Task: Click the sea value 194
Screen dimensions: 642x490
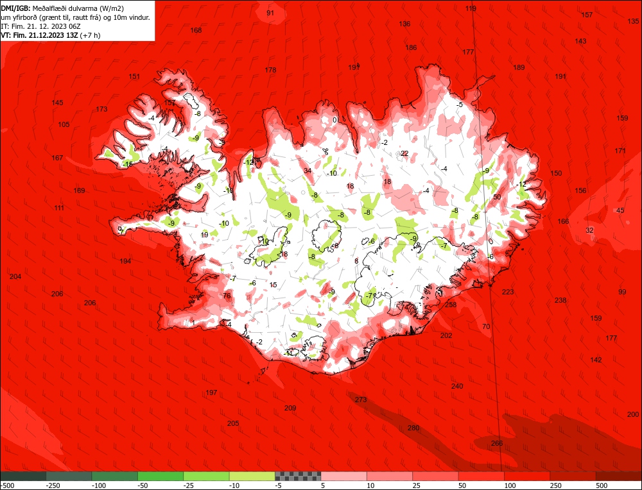Action: tap(125, 261)
